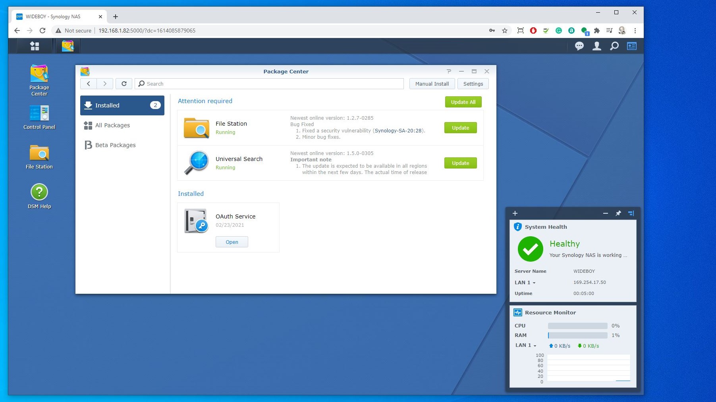
Task: Minimize the widget panel
Action: click(x=606, y=213)
